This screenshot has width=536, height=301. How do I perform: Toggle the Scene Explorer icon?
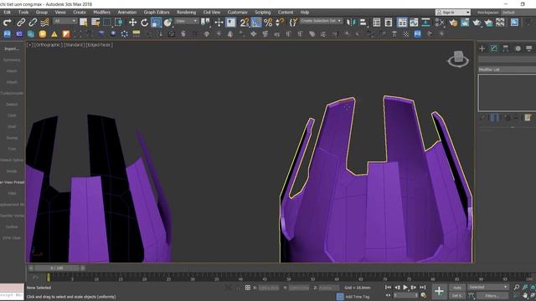[x=377, y=23]
